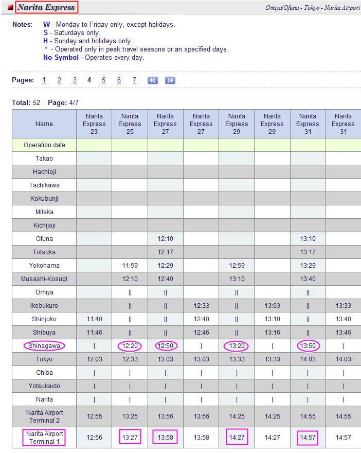
Task: Click Tokyo departure time 12:03
Action: [94, 359]
